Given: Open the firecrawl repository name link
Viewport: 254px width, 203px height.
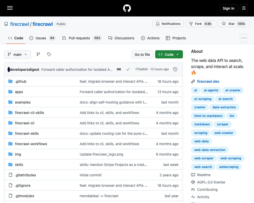Looking at the screenshot, I should pos(43,24).
